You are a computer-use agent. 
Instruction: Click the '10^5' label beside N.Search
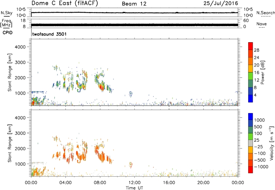click(248, 10)
